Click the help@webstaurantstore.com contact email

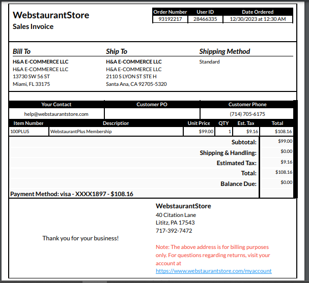56,114
